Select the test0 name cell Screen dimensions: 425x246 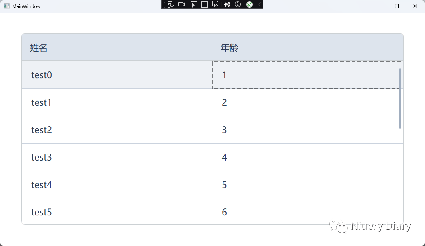tap(117, 75)
